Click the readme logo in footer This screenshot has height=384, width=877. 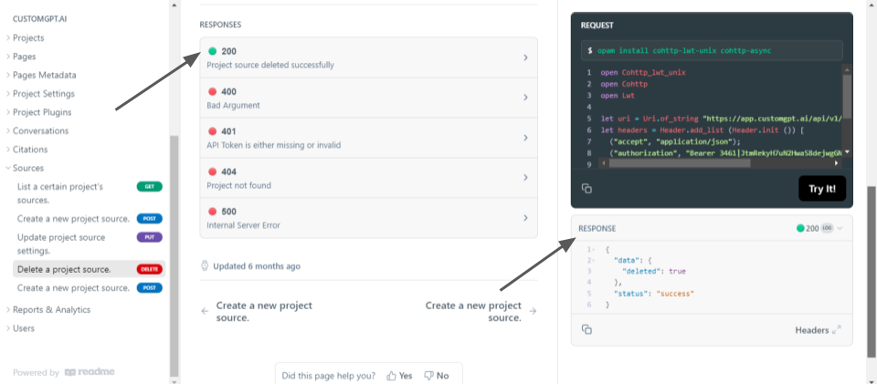pos(90,372)
